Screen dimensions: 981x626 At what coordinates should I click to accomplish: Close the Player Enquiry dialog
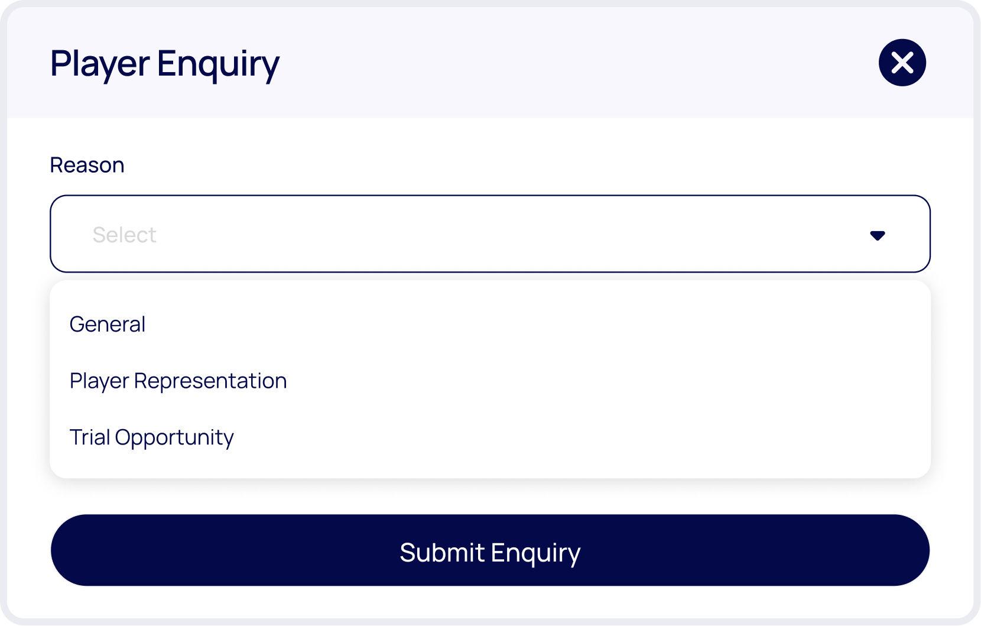(902, 63)
